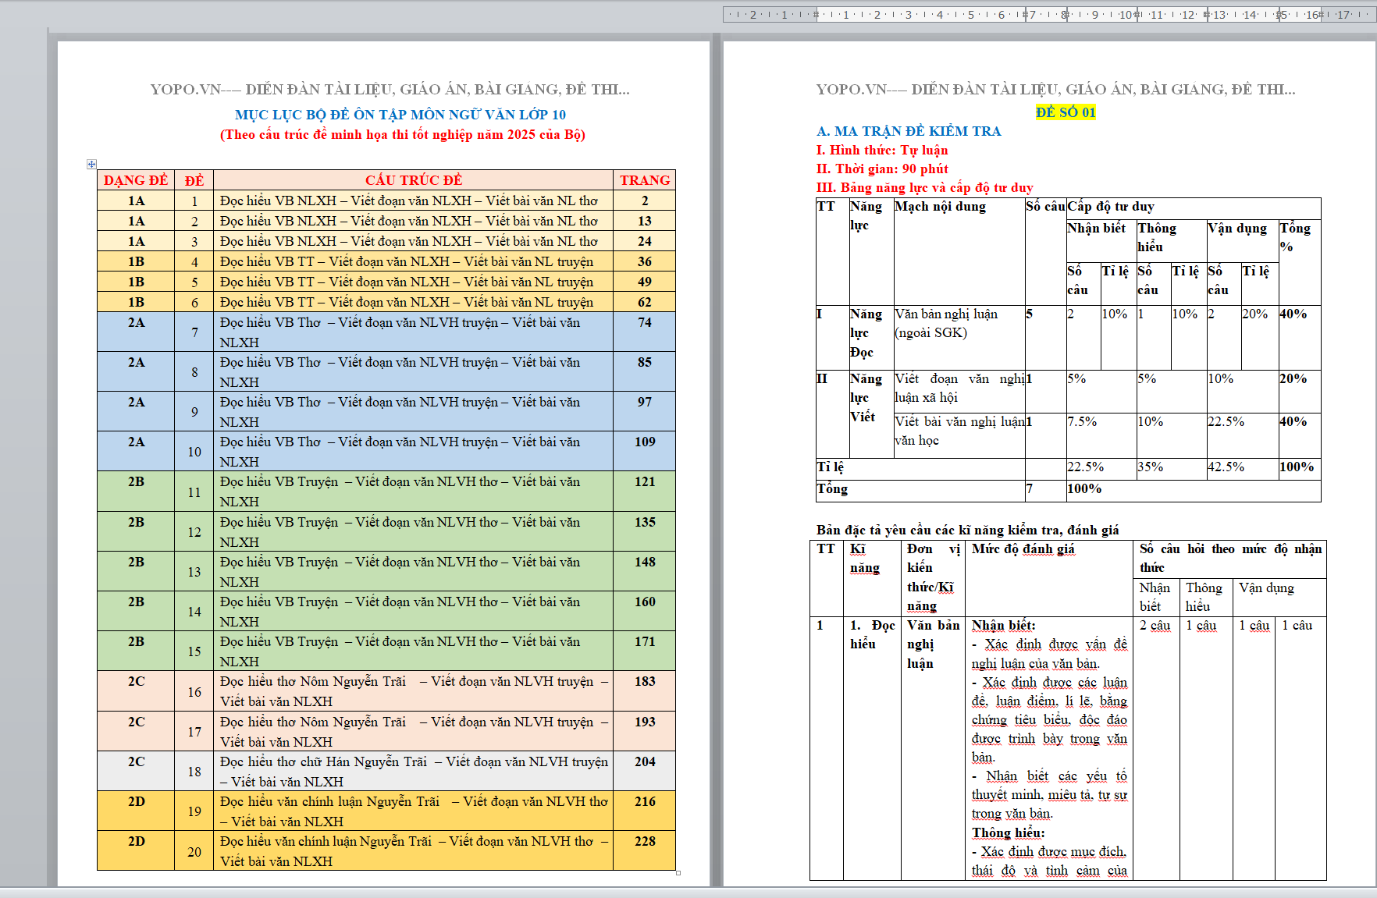Click the structure cell for đề 19
1377x898 pixels.
[x=414, y=811]
